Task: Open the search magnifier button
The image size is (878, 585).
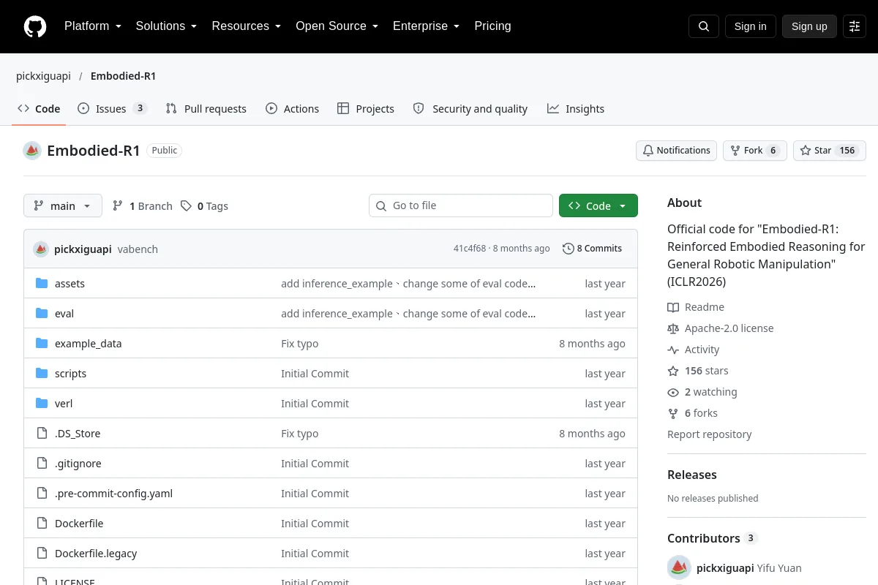Action: [x=704, y=26]
